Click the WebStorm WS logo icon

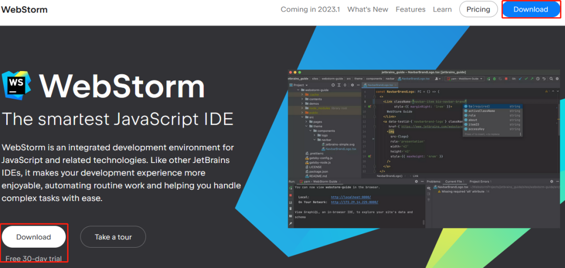(16, 85)
